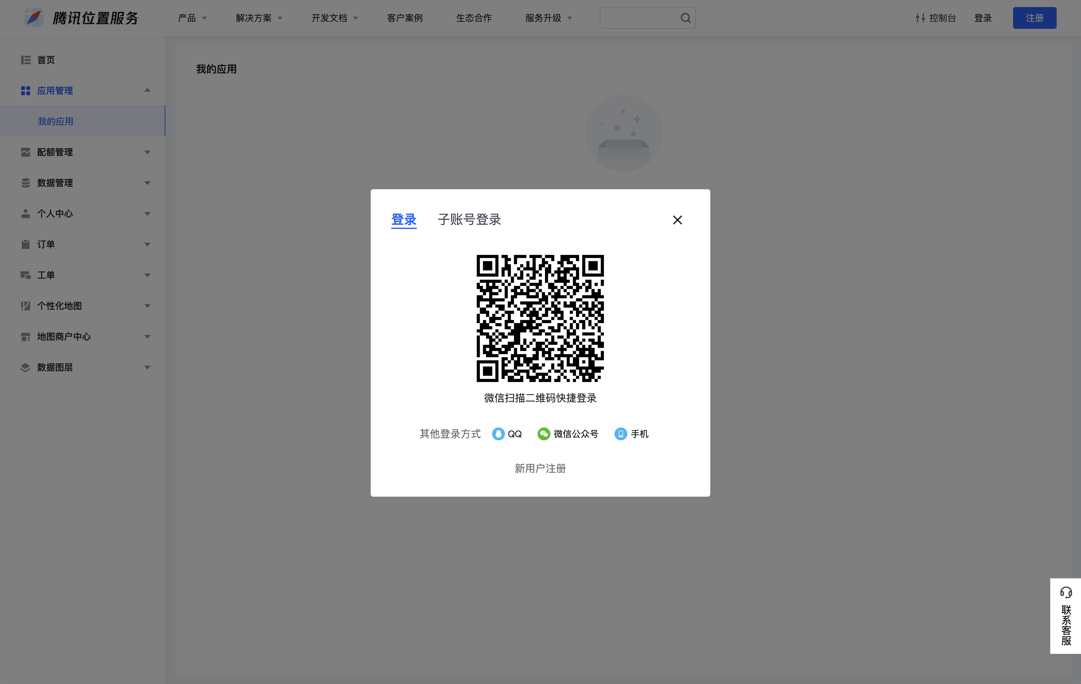Switch to the 子账号登录 tab
This screenshot has width=1081, height=684.
pos(469,219)
